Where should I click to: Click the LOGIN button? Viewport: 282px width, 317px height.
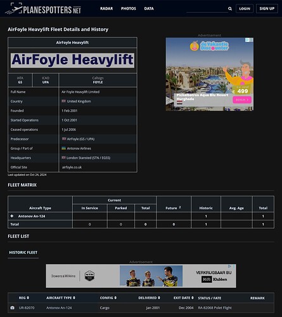[245, 9]
